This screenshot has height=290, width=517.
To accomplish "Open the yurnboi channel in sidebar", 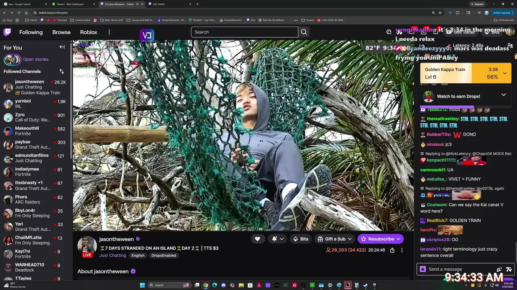I will (x=35, y=104).
